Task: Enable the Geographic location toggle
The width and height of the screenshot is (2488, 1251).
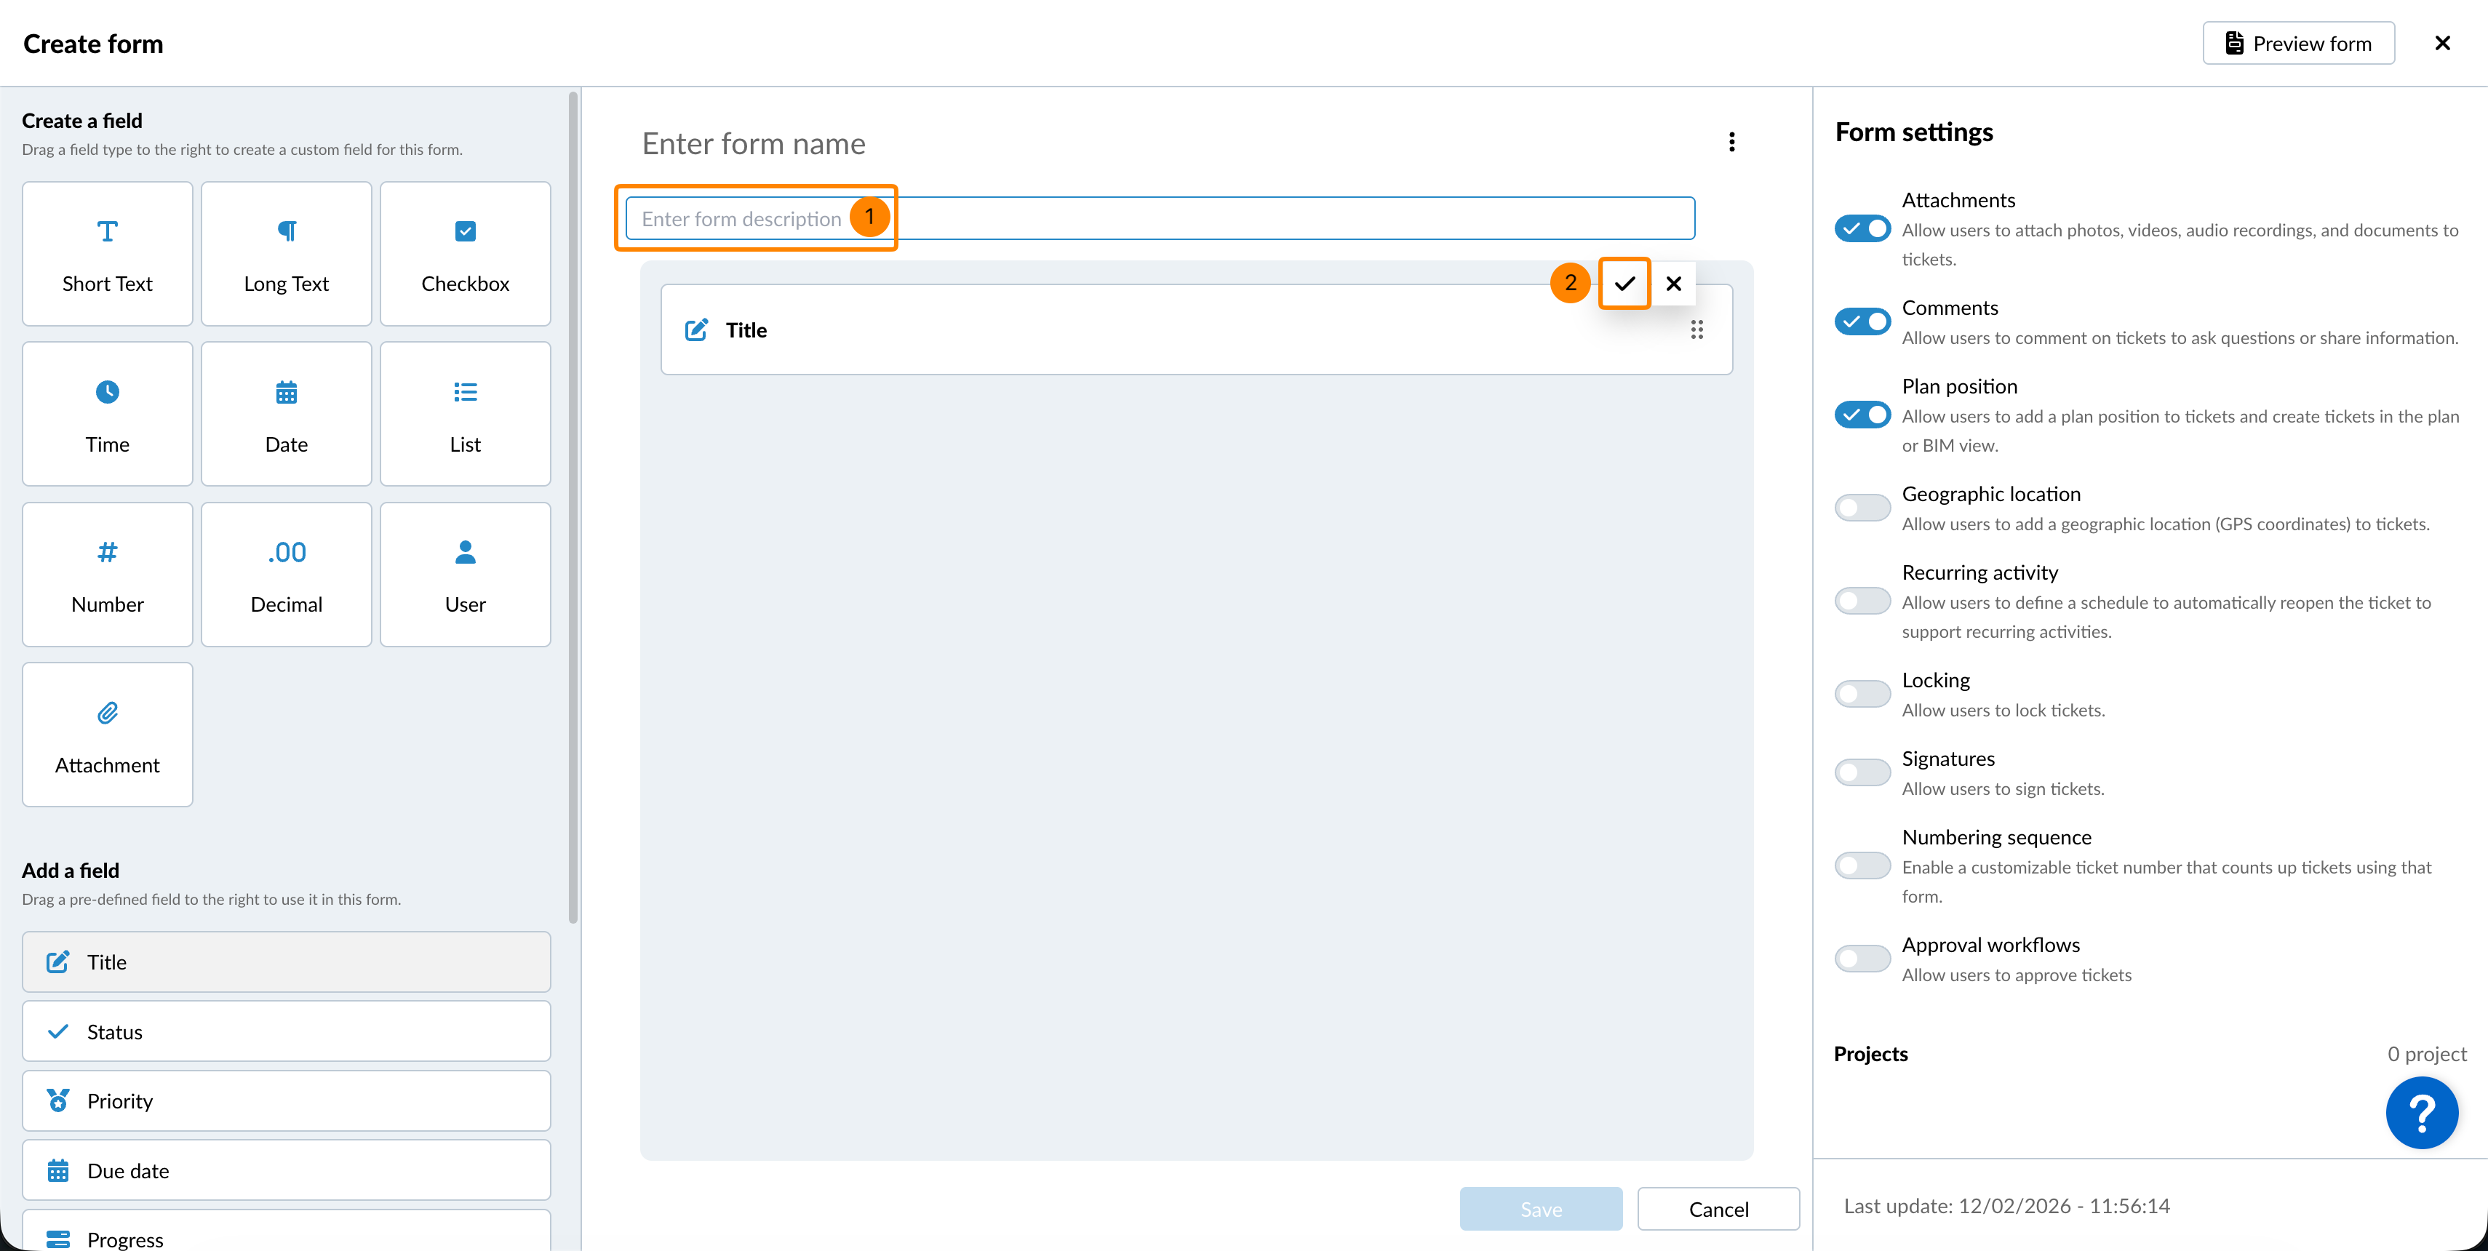Action: [1862, 508]
